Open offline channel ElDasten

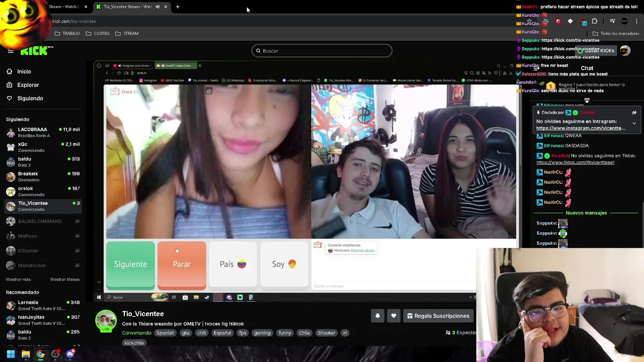click(x=43, y=250)
